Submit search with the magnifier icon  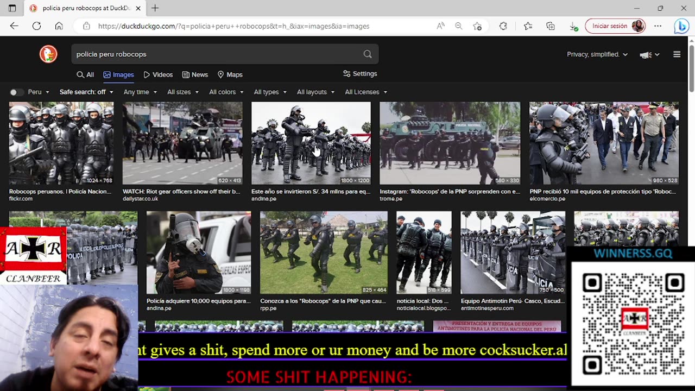click(368, 54)
